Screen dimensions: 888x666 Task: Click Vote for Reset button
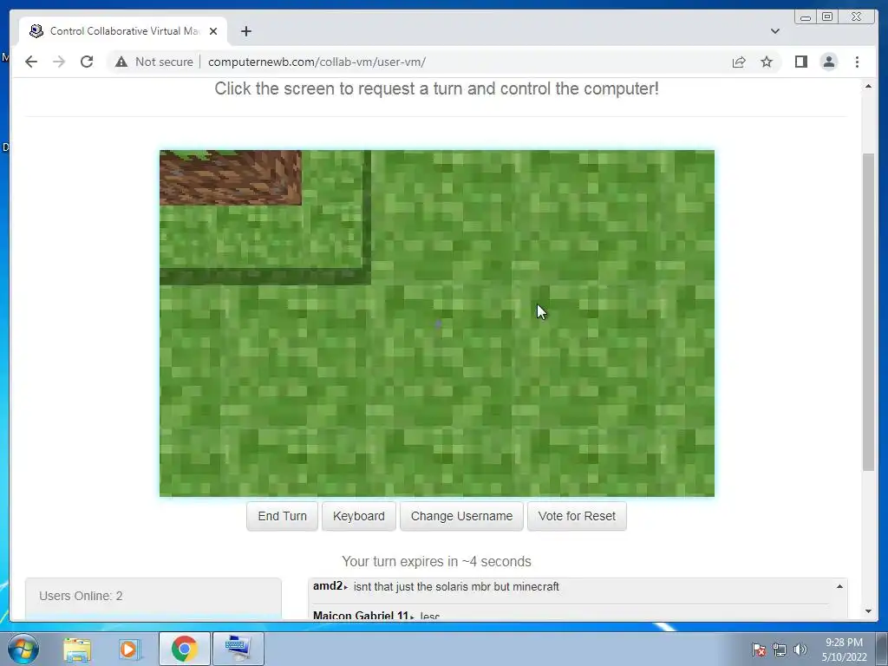(x=577, y=516)
